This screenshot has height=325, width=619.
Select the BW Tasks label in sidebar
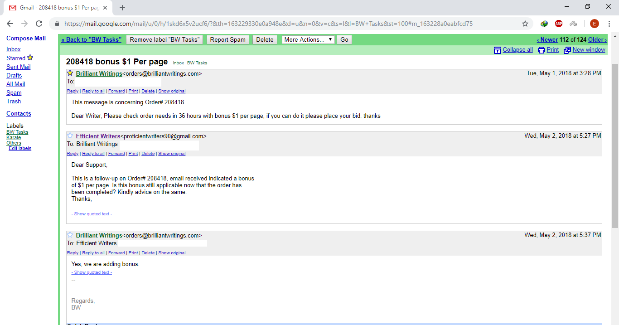(x=17, y=132)
